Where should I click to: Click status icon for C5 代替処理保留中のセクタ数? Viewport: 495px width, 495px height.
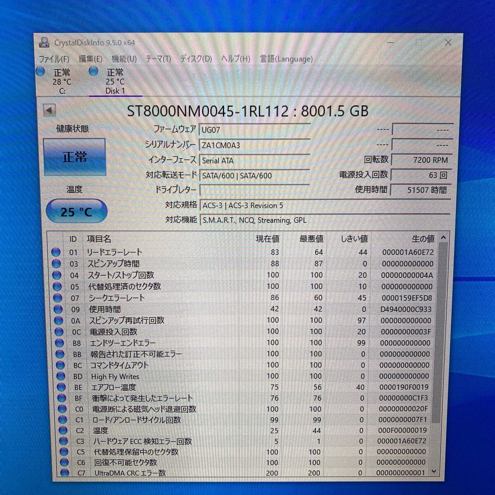[64, 452]
